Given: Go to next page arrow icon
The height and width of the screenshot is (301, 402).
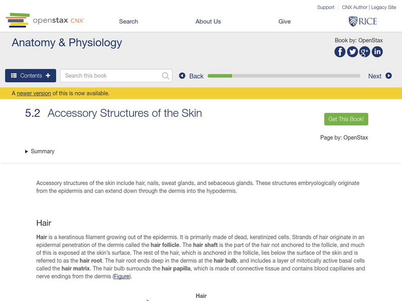Looking at the screenshot, I should pyautogui.click(x=388, y=76).
